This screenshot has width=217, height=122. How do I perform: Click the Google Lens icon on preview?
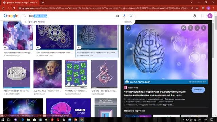(184, 28)
